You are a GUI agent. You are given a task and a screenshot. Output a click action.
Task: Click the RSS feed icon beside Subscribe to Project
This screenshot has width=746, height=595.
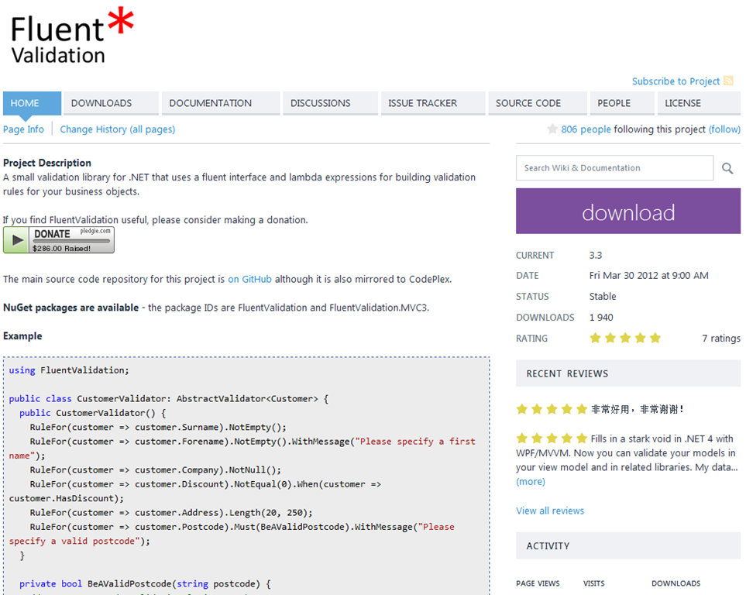728,81
